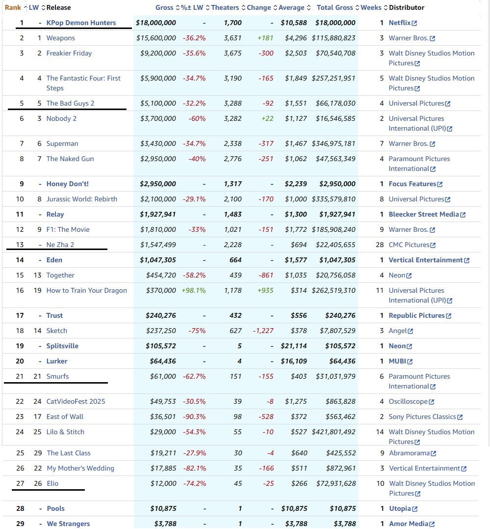Screen dimensions: 490x529
Task: Open Walt Disney distributor link in Elio row
Action: (432, 488)
